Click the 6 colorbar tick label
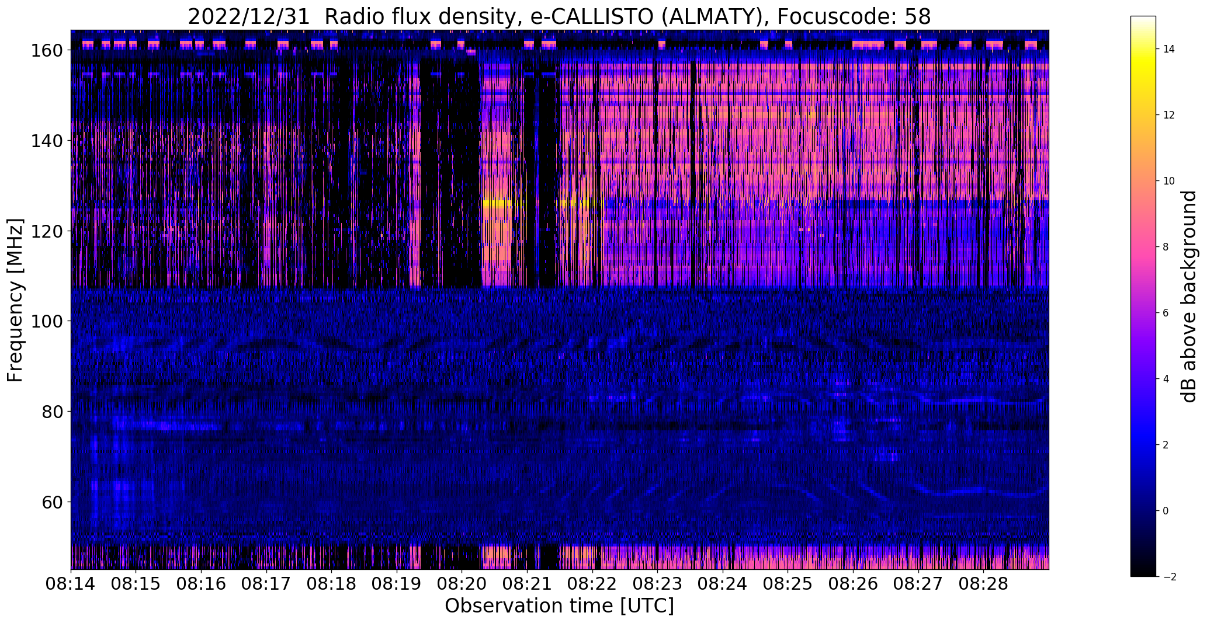Viewport: 1207px width, 623px height. 1166,313
